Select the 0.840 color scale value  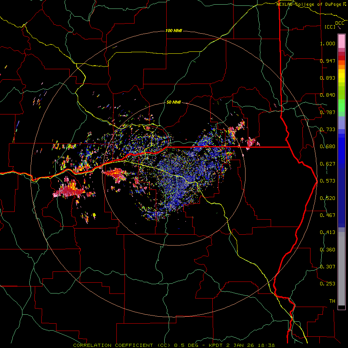coord(328,95)
